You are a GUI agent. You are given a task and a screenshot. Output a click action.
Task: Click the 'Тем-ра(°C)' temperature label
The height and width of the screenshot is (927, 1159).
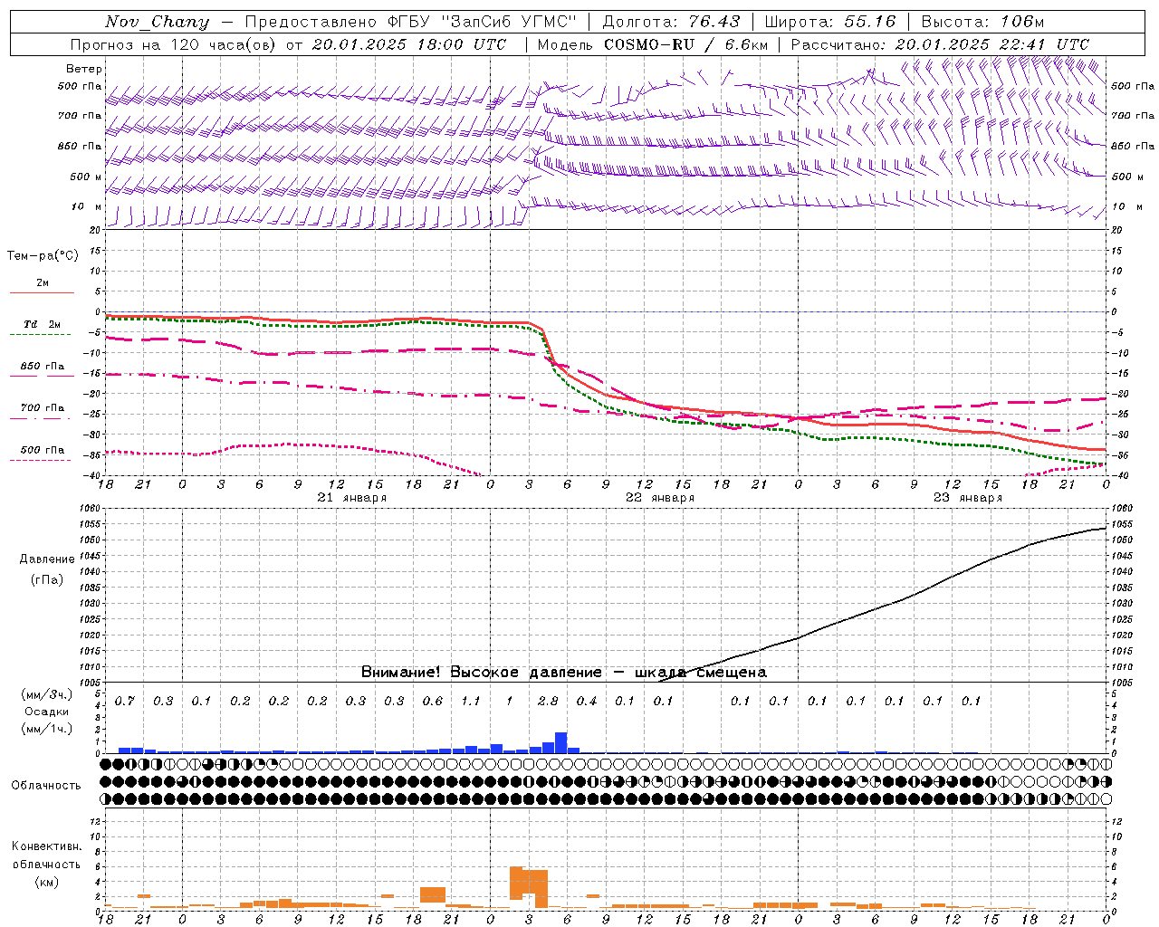click(x=43, y=256)
